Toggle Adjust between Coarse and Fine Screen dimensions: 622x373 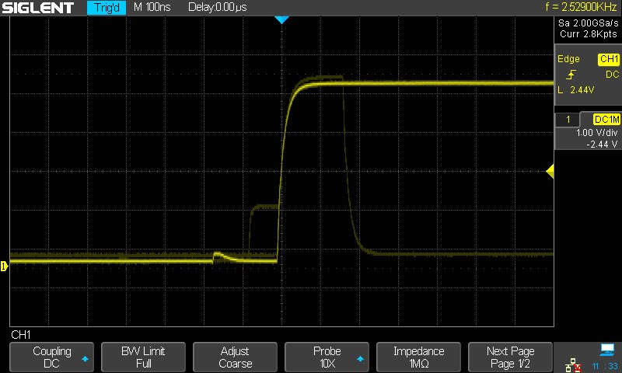[235, 357]
